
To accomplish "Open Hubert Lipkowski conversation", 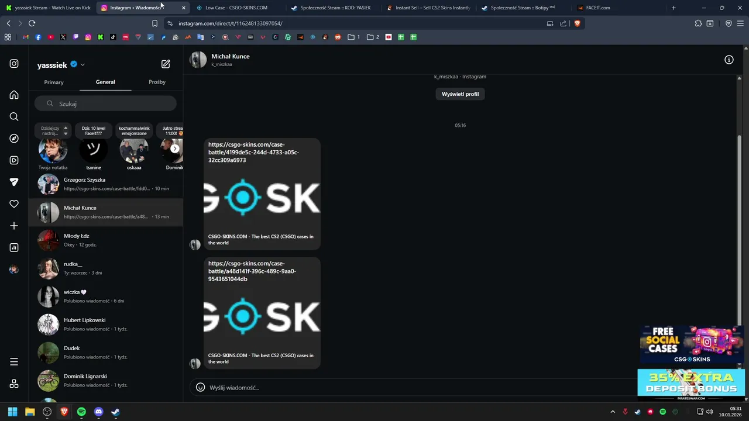I will 105,325.
